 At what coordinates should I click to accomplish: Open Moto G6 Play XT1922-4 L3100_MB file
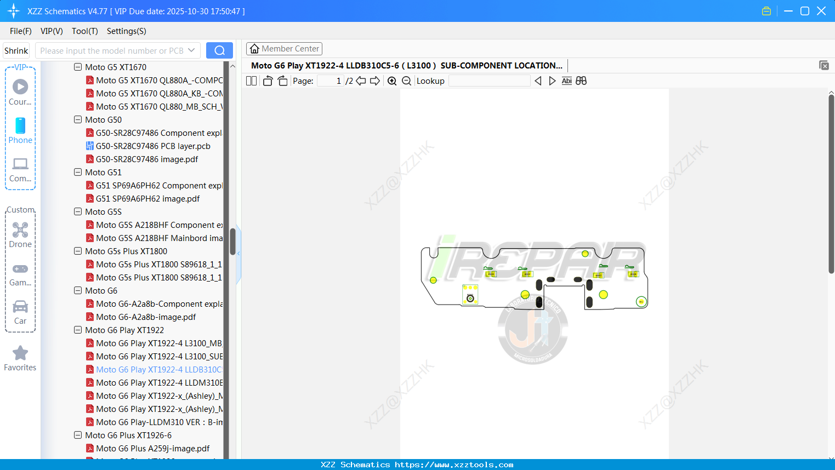coord(159,343)
